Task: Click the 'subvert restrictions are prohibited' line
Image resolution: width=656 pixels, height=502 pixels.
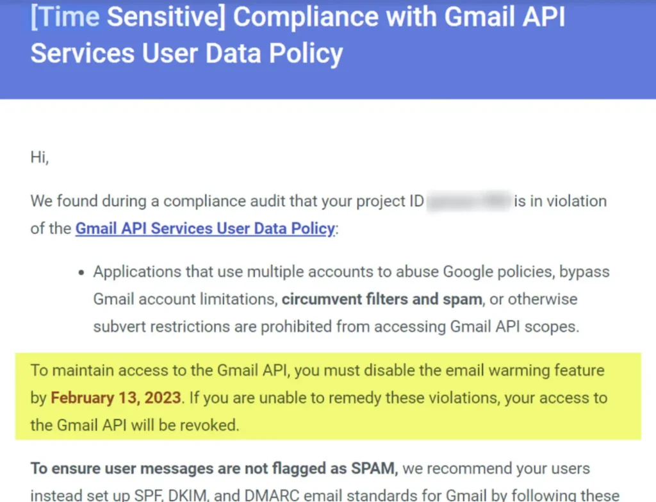Action: (x=336, y=326)
